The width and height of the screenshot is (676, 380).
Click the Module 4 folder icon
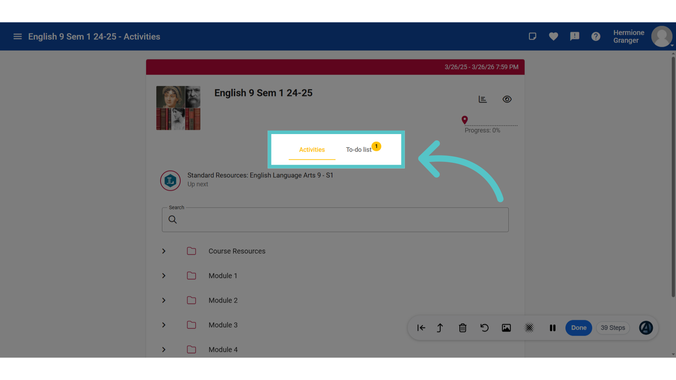pyautogui.click(x=192, y=350)
